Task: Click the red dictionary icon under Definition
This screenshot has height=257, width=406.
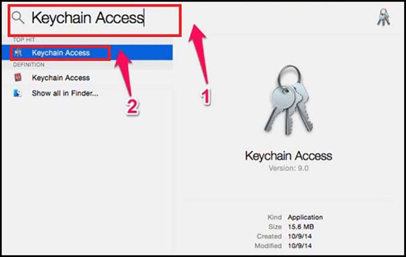Action: [x=18, y=78]
